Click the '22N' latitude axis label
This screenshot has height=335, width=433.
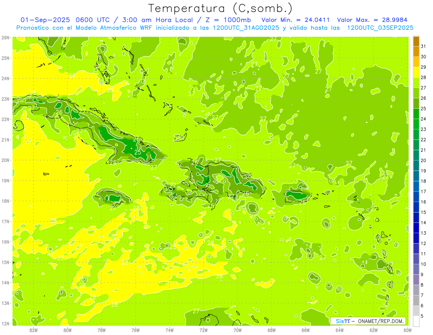coord(5,119)
